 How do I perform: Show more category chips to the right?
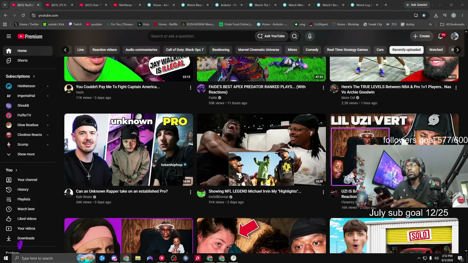click(x=457, y=50)
